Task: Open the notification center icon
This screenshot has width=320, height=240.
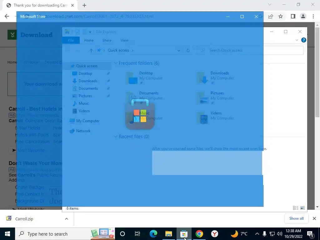Action: click(310, 234)
